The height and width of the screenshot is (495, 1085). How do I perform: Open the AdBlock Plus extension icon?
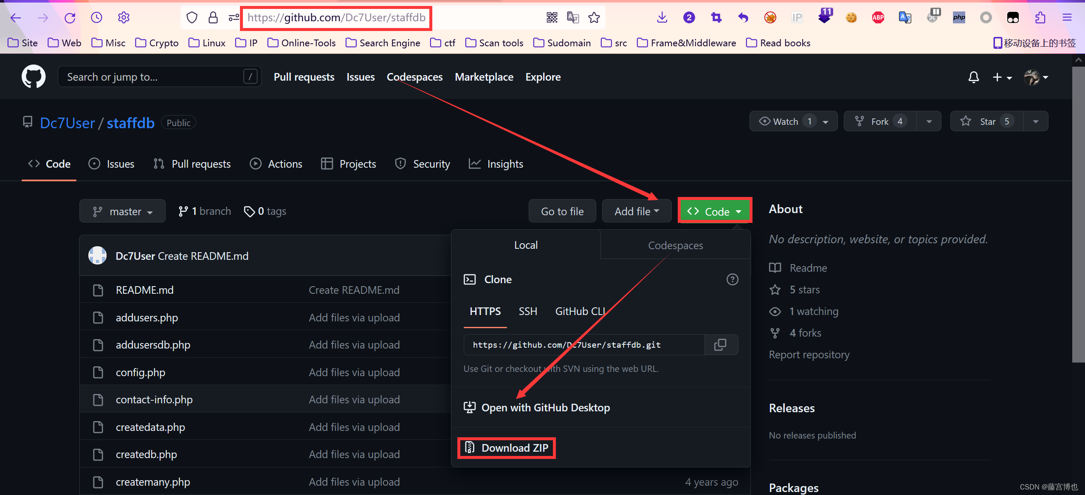point(878,18)
